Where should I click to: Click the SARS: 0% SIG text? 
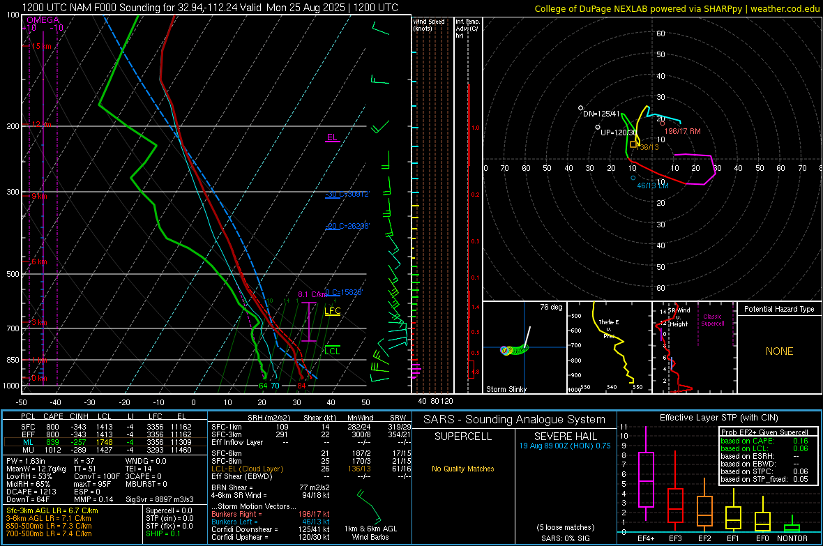click(565, 538)
